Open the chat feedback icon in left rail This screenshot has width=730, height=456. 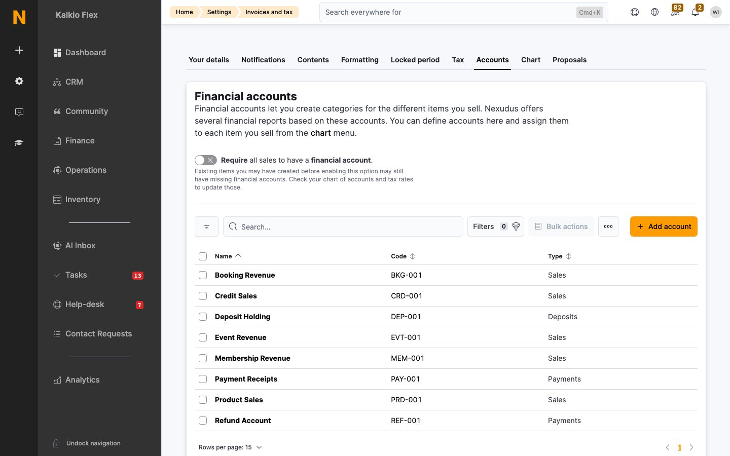coord(19,112)
